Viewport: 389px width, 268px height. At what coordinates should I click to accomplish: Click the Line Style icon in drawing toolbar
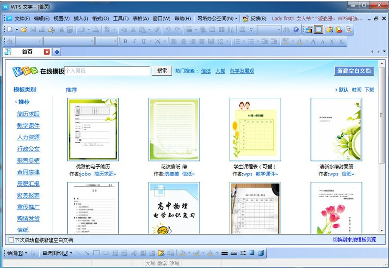(224, 253)
